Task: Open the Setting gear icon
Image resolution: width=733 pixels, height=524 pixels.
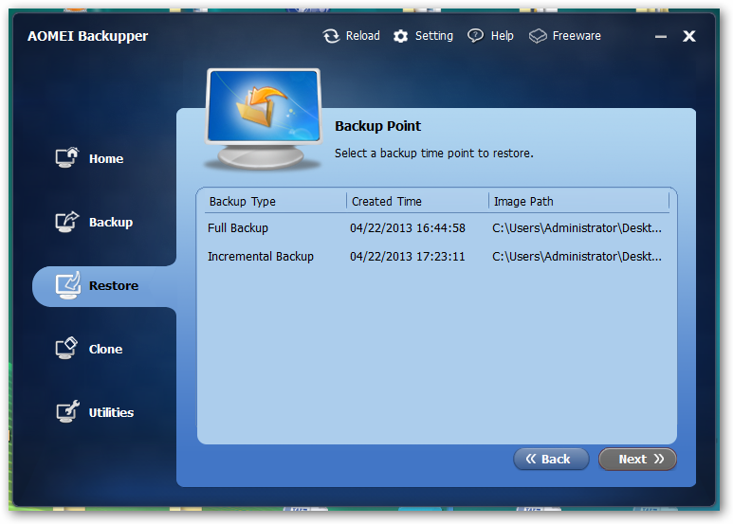Action: 400,36
